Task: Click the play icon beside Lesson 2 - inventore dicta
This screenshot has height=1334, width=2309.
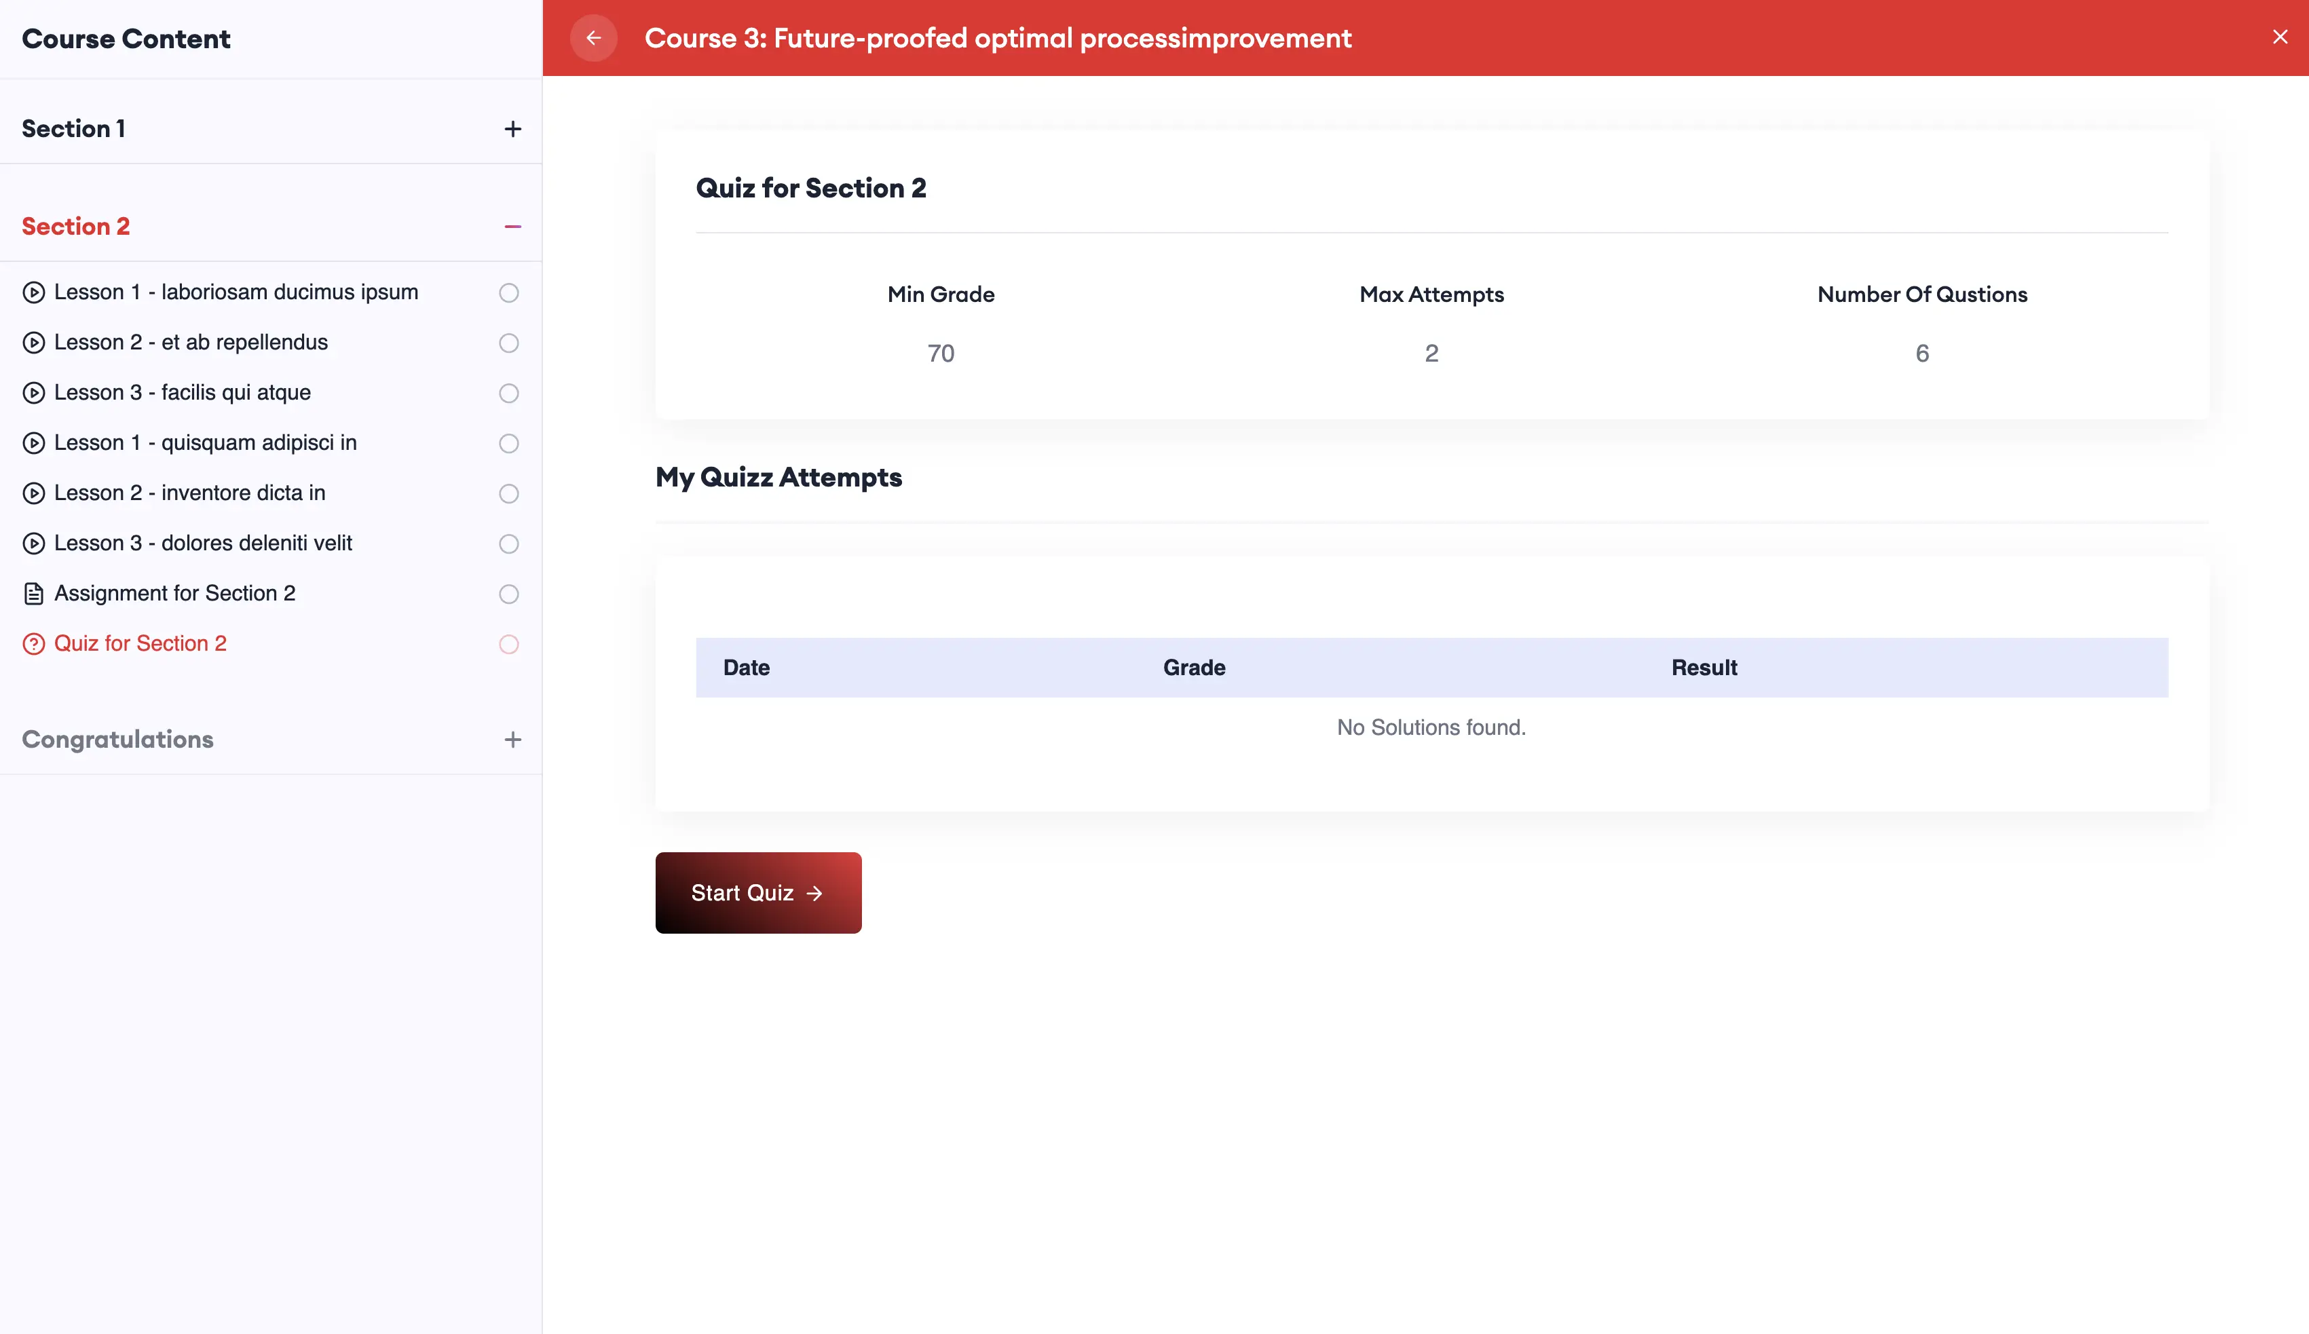Action: [x=33, y=494]
